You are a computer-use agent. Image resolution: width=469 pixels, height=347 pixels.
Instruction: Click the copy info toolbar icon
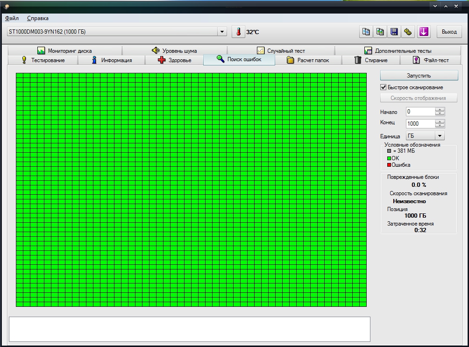[x=366, y=32]
